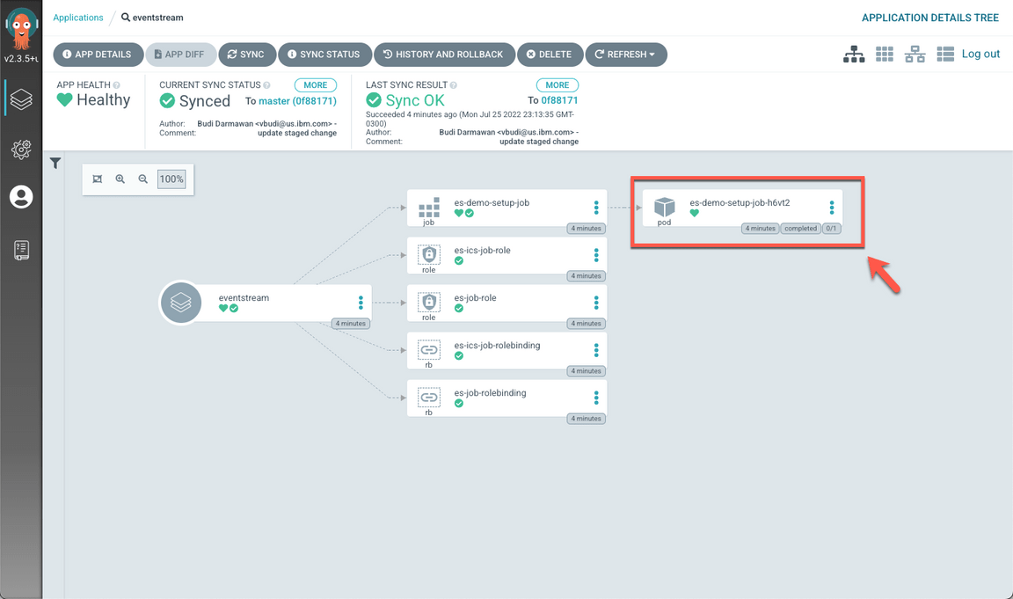Open User Info icon in sidebar

point(21,197)
